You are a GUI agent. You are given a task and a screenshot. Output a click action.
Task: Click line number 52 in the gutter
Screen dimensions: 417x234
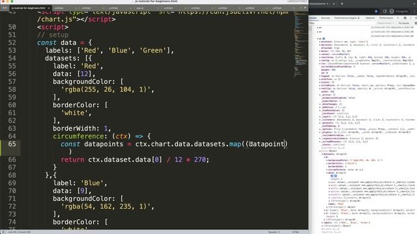pos(12,43)
